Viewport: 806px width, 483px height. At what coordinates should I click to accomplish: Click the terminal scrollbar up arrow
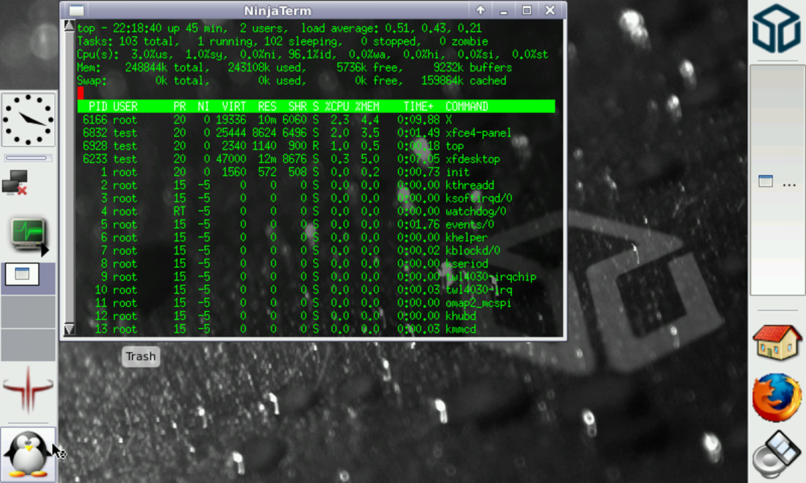tap(69, 27)
